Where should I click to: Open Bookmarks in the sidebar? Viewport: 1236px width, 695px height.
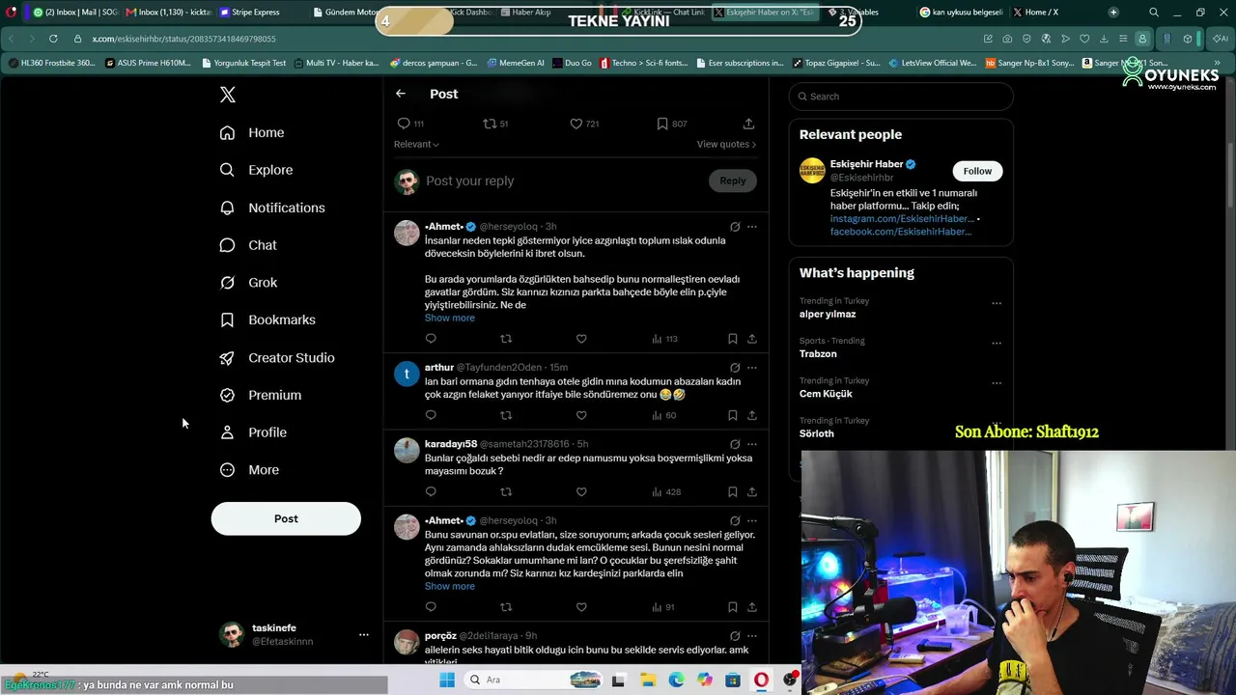point(267,320)
